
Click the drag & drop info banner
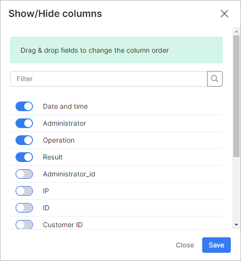[116, 50]
